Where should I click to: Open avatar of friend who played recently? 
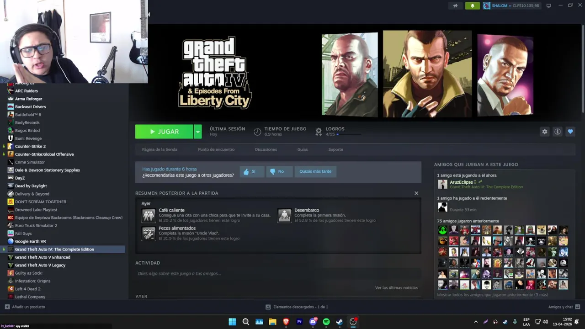pyautogui.click(x=442, y=207)
